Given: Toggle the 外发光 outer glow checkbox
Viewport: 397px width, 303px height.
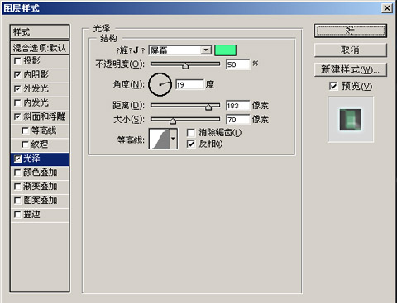Looking at the screenshot, I should click(17, 88).
